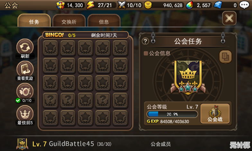Viewport: 252px width, 151px height.
Task: Open the 查看奖励 rewards icon
Action: click(25, 69)
